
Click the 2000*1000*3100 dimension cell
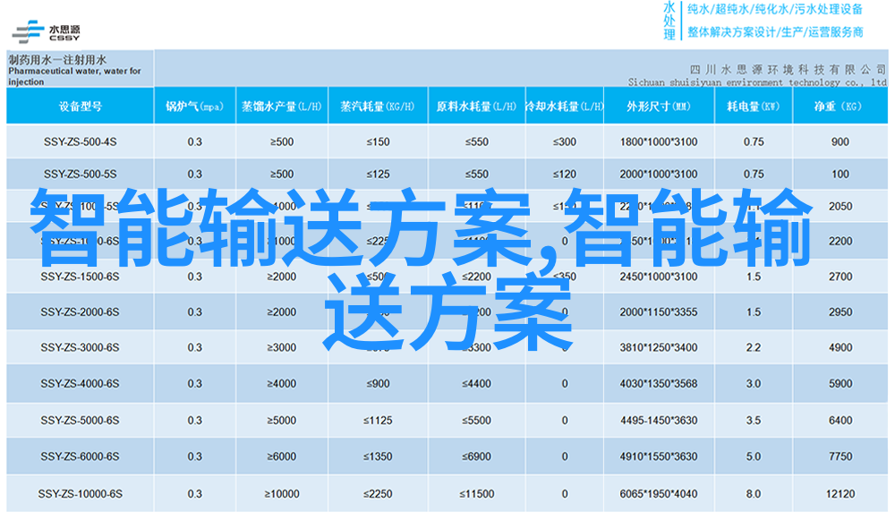(659, 175)
